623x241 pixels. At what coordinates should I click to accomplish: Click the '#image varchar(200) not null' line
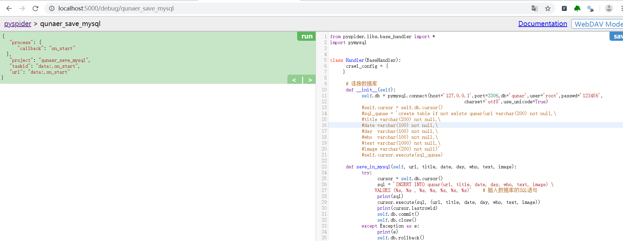point(400,149)
